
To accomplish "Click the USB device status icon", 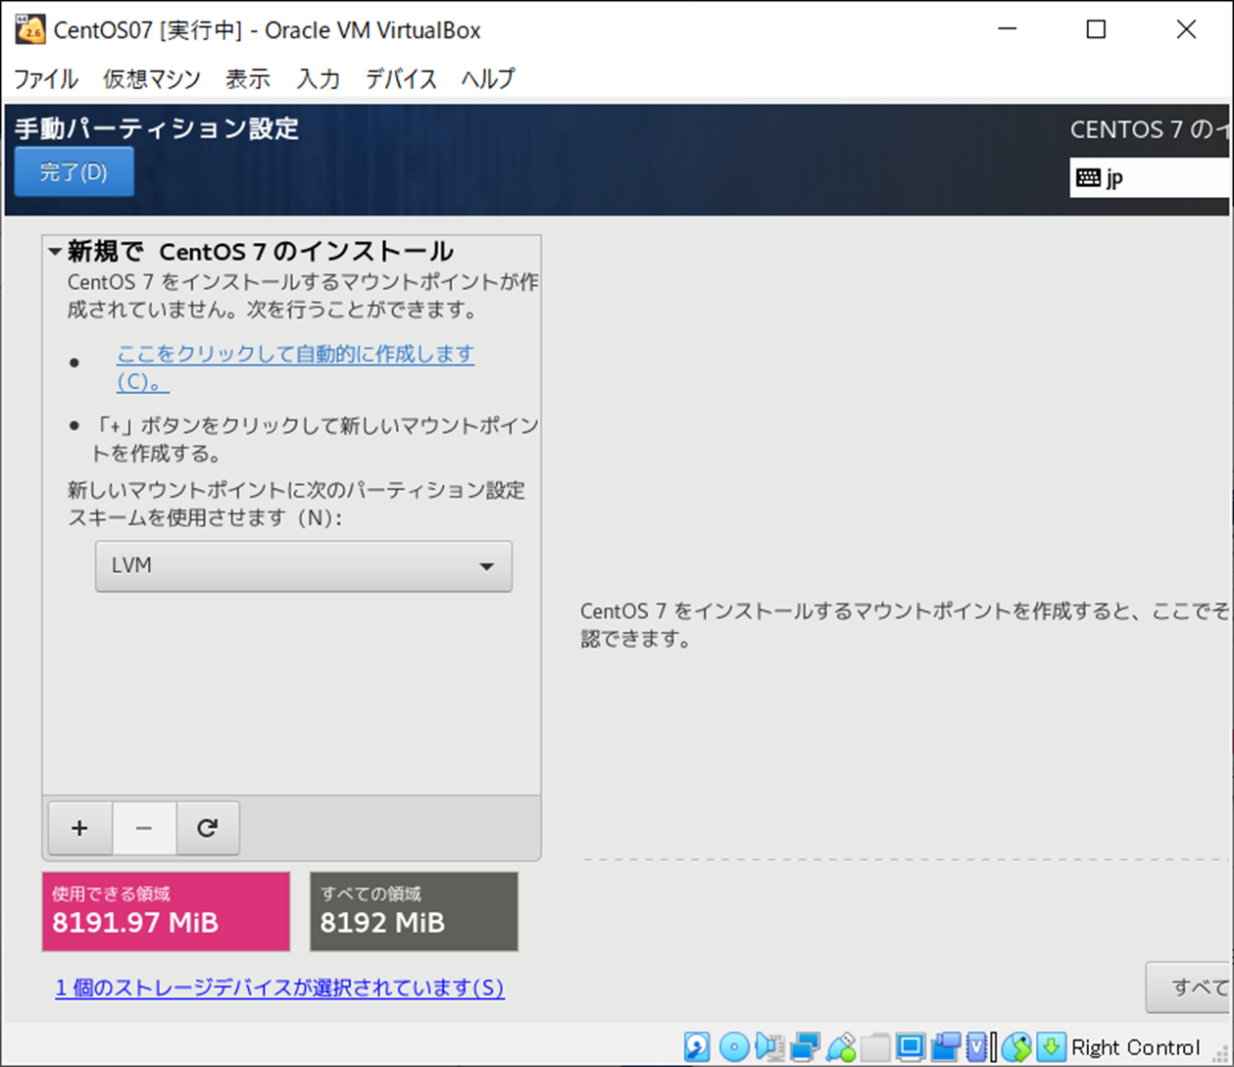I will [x=840, y=1047].
